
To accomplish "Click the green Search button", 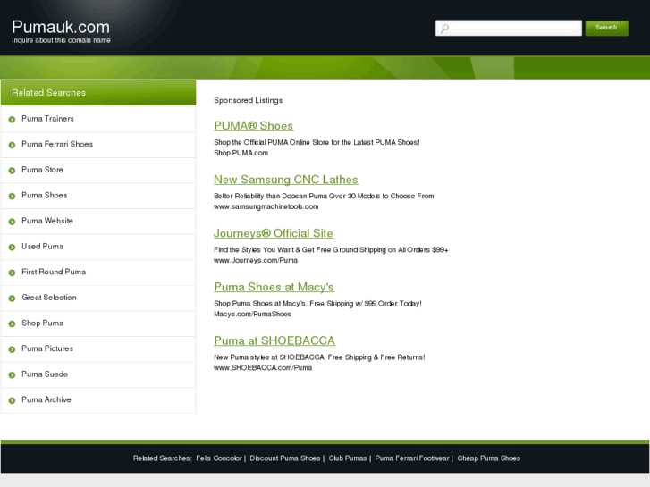I will click(x=606, y=28).
